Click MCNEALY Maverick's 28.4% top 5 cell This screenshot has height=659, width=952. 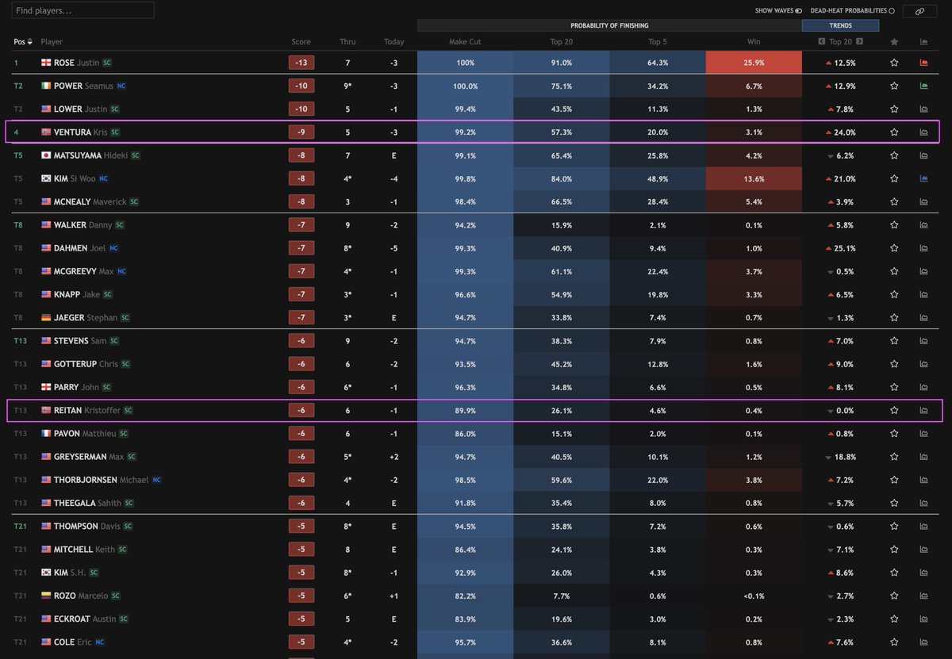[x=658, y=201]
